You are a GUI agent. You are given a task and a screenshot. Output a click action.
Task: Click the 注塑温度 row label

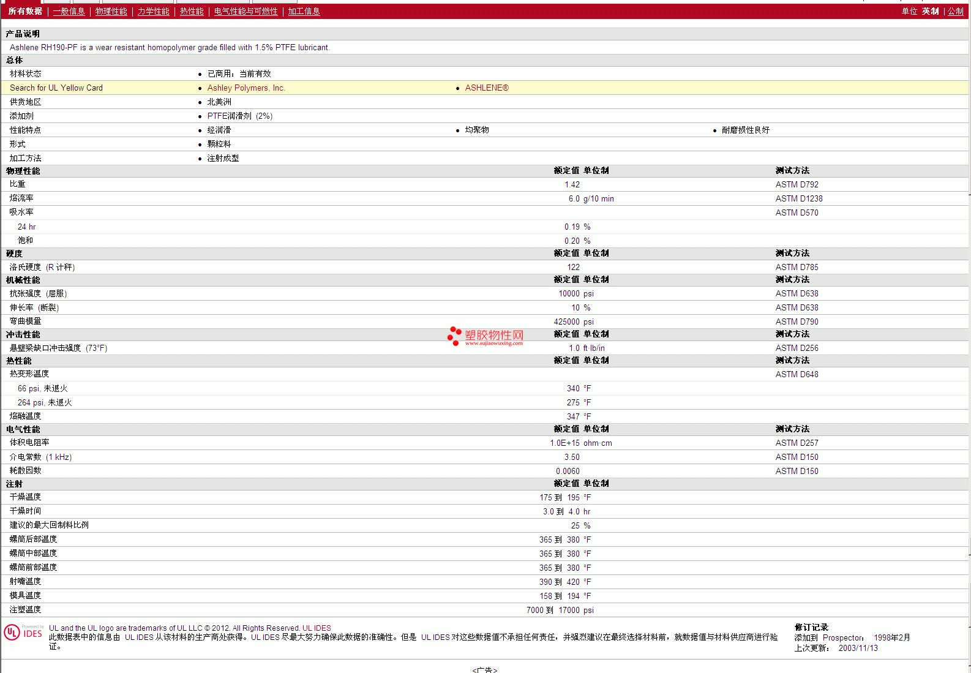point(25,609)
